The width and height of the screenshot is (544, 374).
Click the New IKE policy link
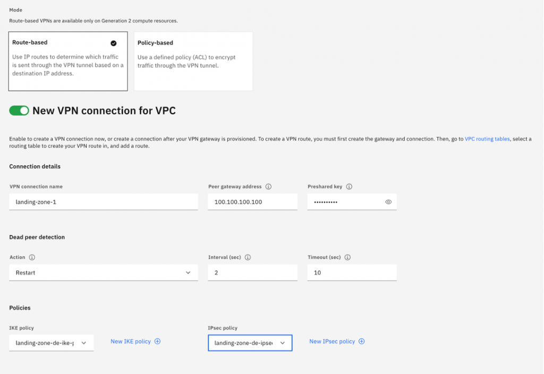click(132, 341)
